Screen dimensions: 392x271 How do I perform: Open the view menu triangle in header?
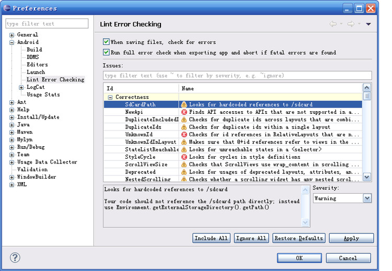(368, 24)
